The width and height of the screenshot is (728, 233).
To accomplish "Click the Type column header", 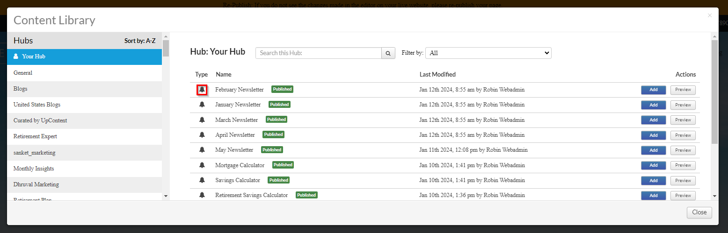I will click(202, 75).
